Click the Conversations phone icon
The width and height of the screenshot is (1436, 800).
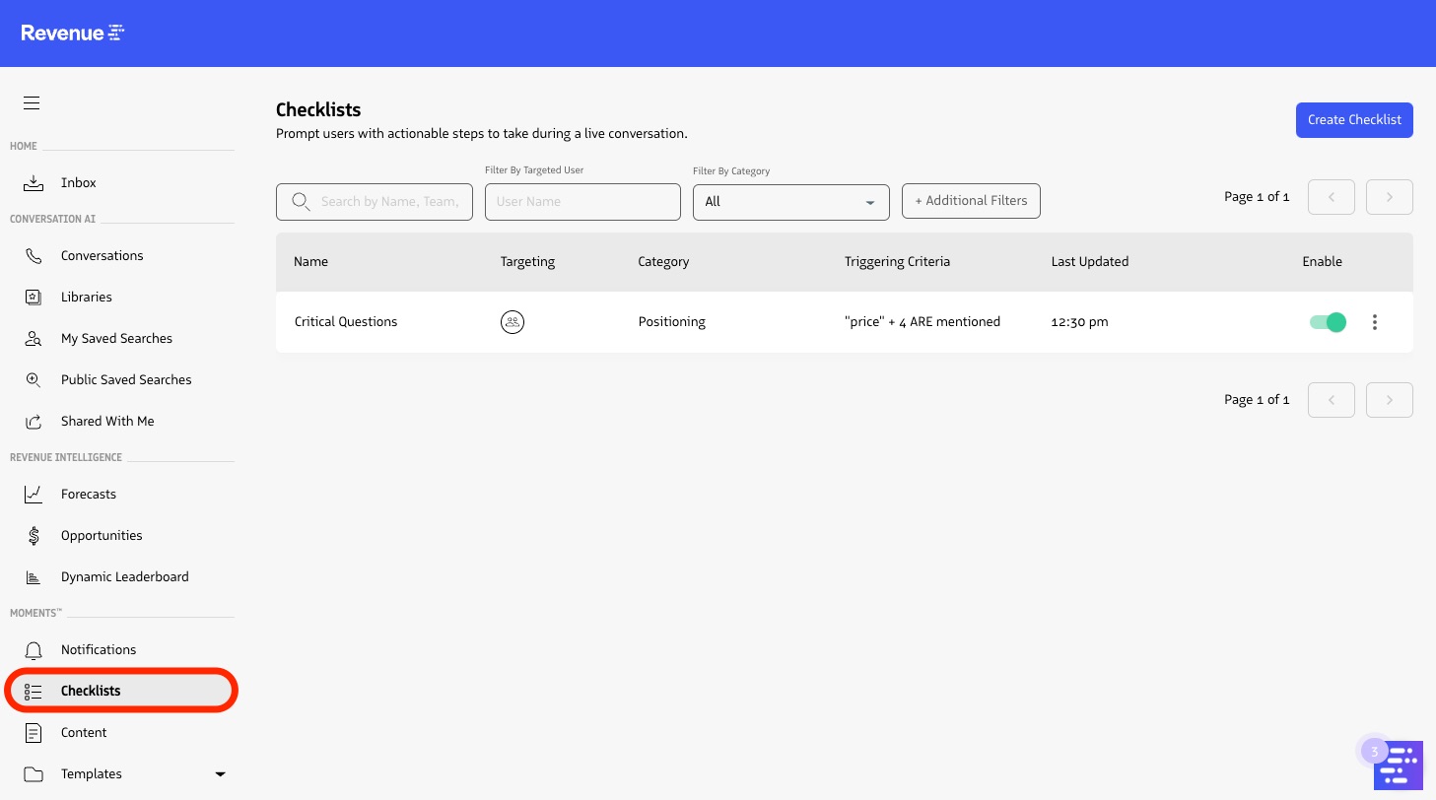(34, 255)
